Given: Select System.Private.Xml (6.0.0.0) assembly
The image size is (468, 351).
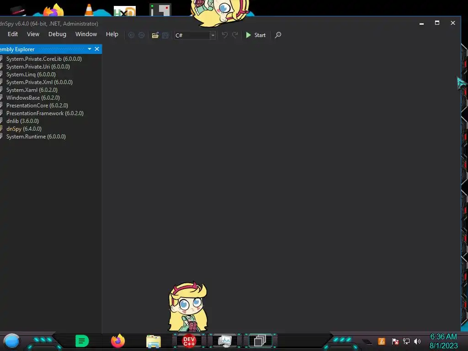Looking at the screenshot, I should click(39, 82).
